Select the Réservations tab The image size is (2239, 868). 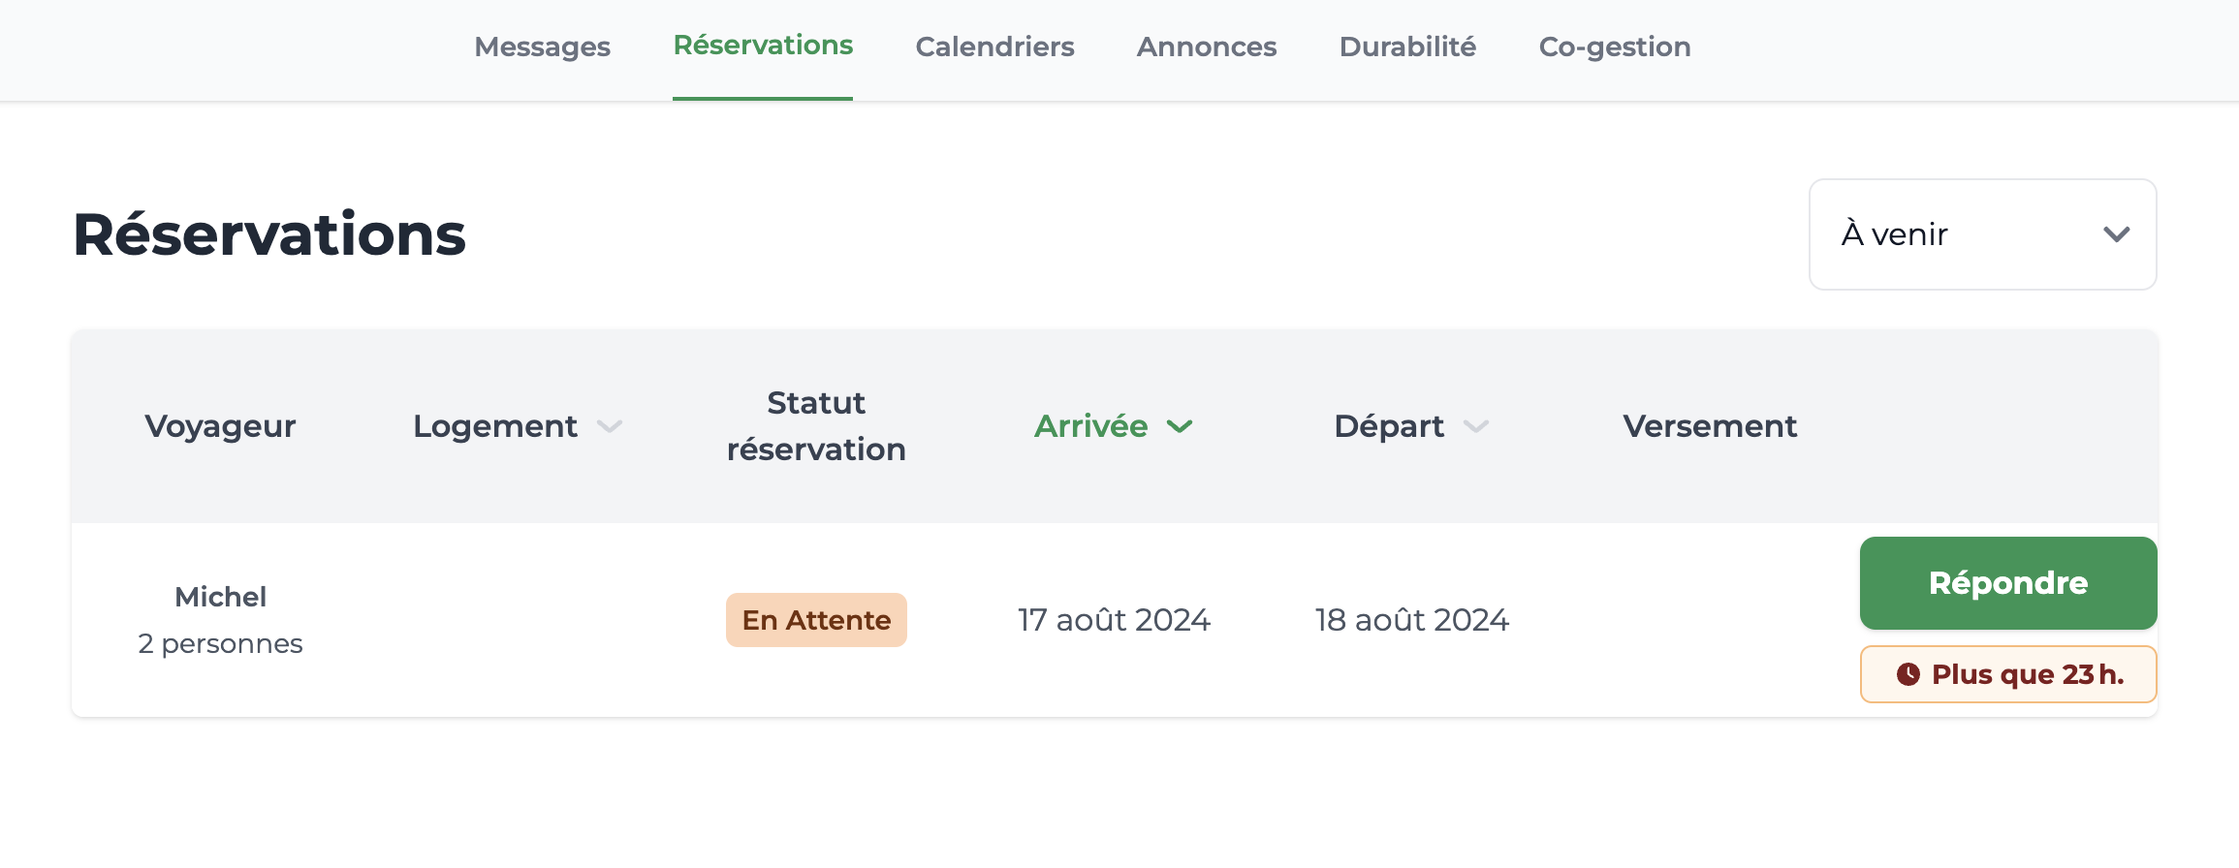pos(763,46)
